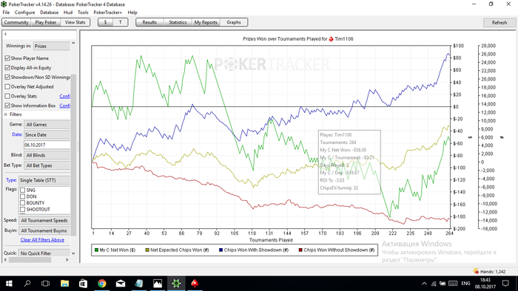Check the SNG flag
The width and height of the screenshot is (518, 291).
tap(22, 190)
